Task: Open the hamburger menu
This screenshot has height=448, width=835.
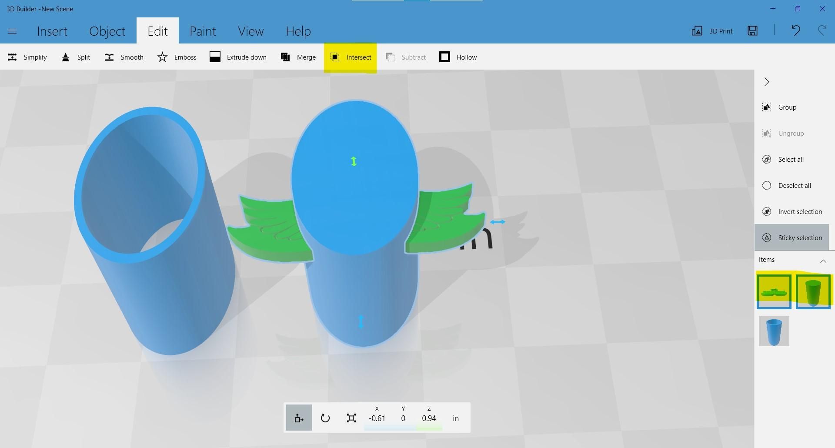Action: point(12,31)
